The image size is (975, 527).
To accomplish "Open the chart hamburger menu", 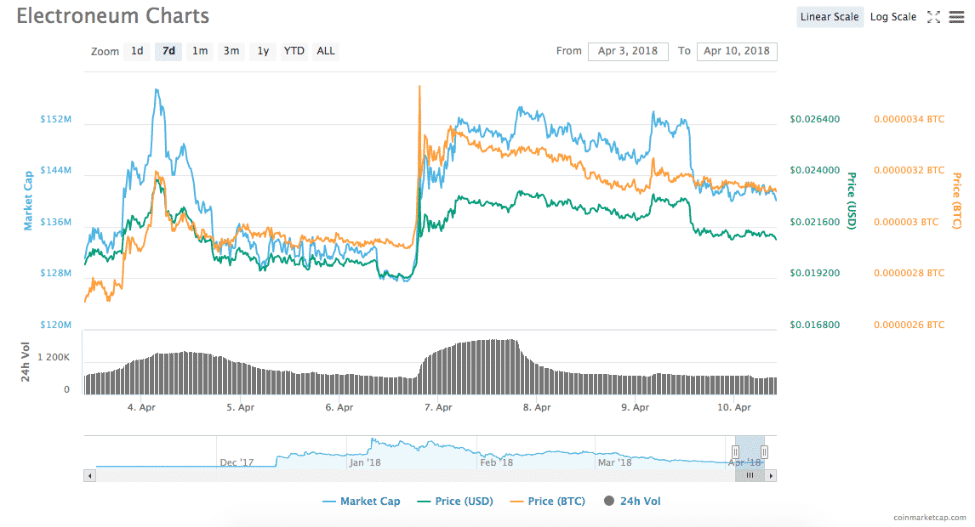I will [x=956, y=17].
